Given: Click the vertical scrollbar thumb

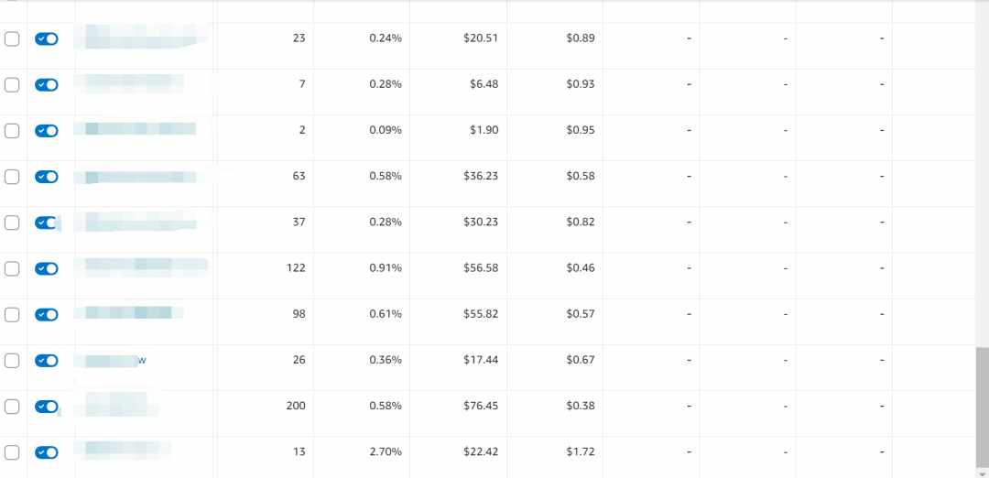Looking at the screenshot, I should (982, 407).
